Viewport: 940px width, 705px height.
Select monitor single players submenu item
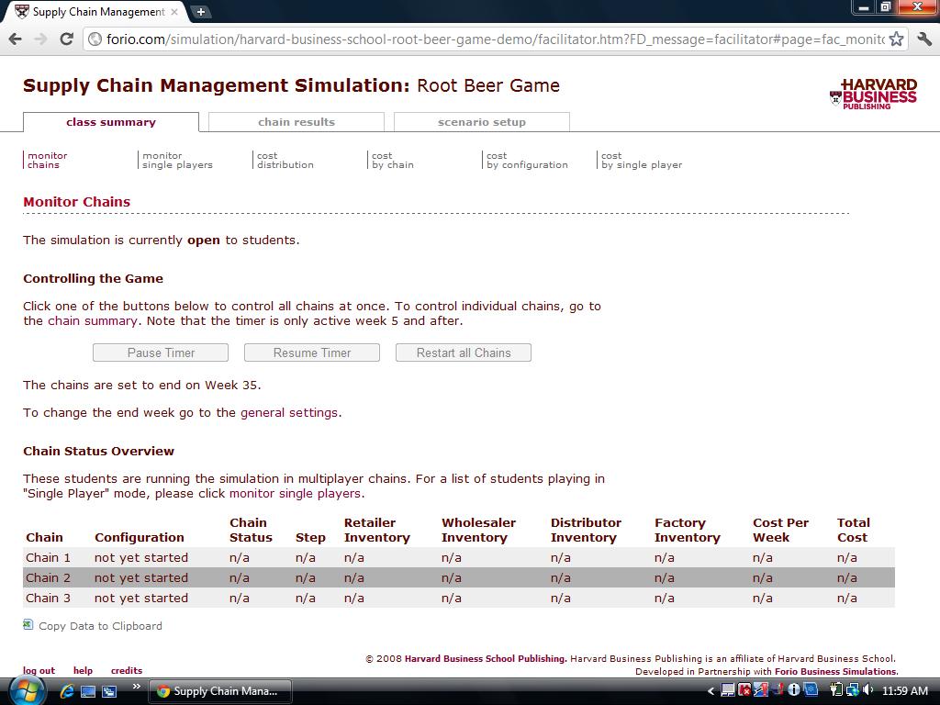click(x=177, y=160)
